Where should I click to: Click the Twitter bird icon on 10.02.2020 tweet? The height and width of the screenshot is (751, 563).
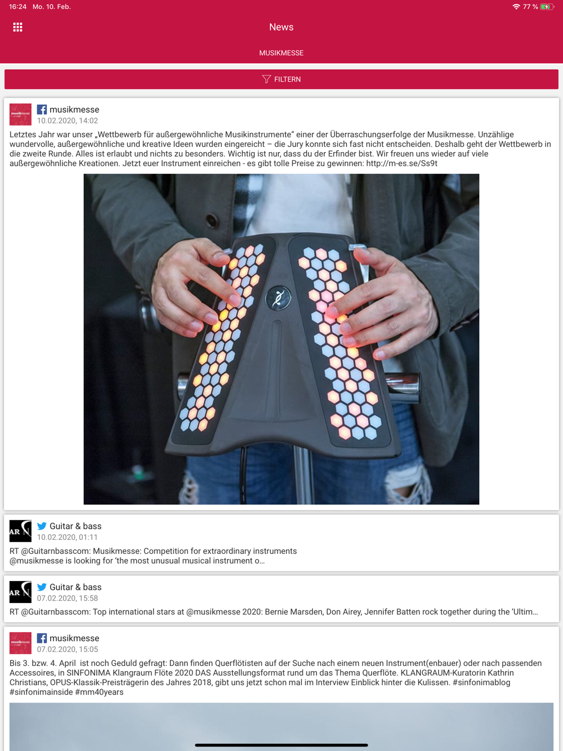pos(42,526)
